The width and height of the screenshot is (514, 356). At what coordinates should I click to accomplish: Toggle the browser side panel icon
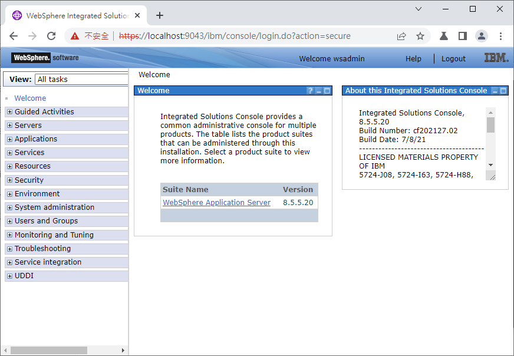[463, 36]
